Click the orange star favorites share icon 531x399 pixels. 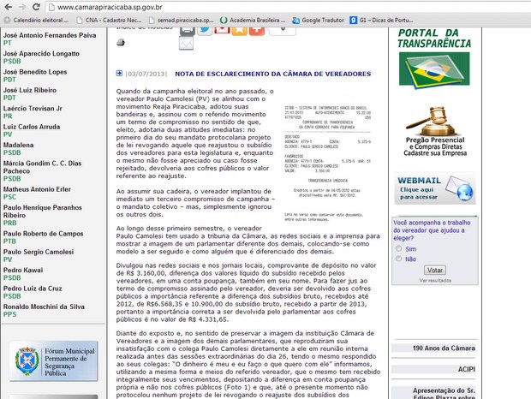241,28
